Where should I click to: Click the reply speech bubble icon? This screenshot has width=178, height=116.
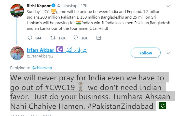tap(30, 38)
